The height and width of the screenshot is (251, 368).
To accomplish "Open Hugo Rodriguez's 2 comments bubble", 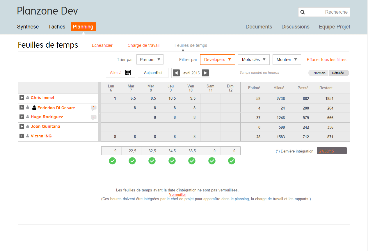I will pyautogui.click(x=93, y=117).
